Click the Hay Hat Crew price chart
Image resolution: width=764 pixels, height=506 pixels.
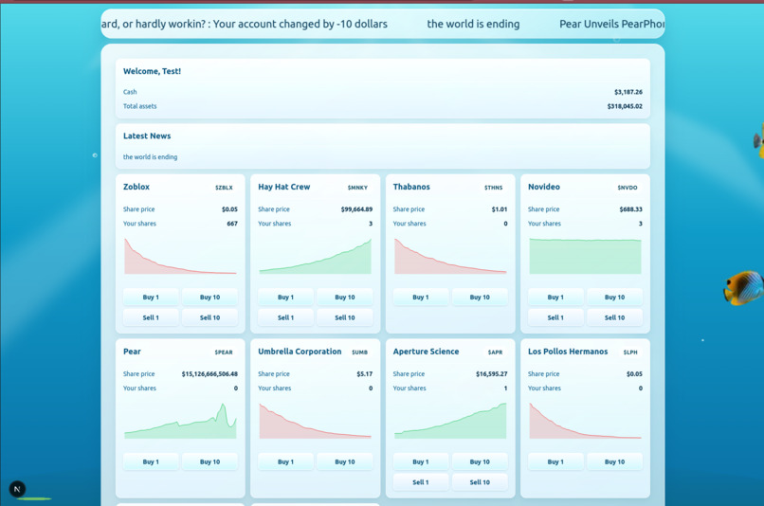tap(316, 256)
